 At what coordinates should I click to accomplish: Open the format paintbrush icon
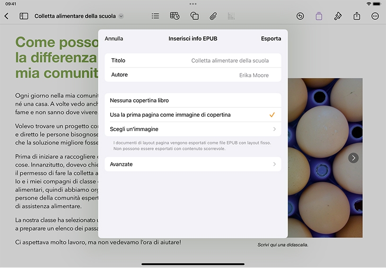coord(338,16)
